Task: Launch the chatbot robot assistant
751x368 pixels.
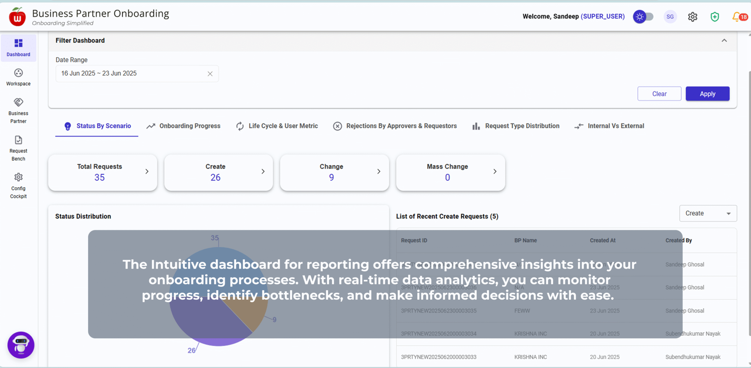Action: (21, 345)
